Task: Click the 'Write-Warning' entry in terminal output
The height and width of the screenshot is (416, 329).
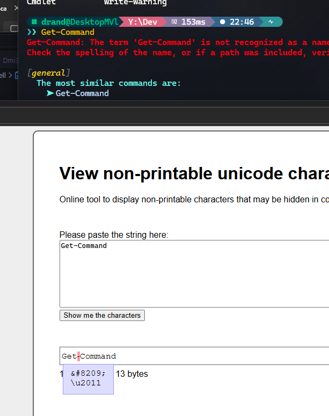Action: coord(135,3)
